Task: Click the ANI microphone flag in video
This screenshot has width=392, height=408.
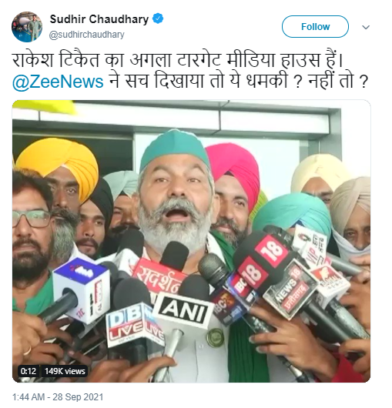Action: click(x=184, y=309)
